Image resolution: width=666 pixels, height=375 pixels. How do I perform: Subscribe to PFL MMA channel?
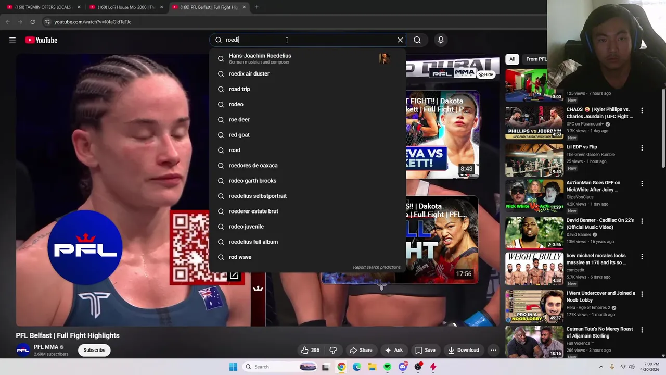tap(94, 350)
